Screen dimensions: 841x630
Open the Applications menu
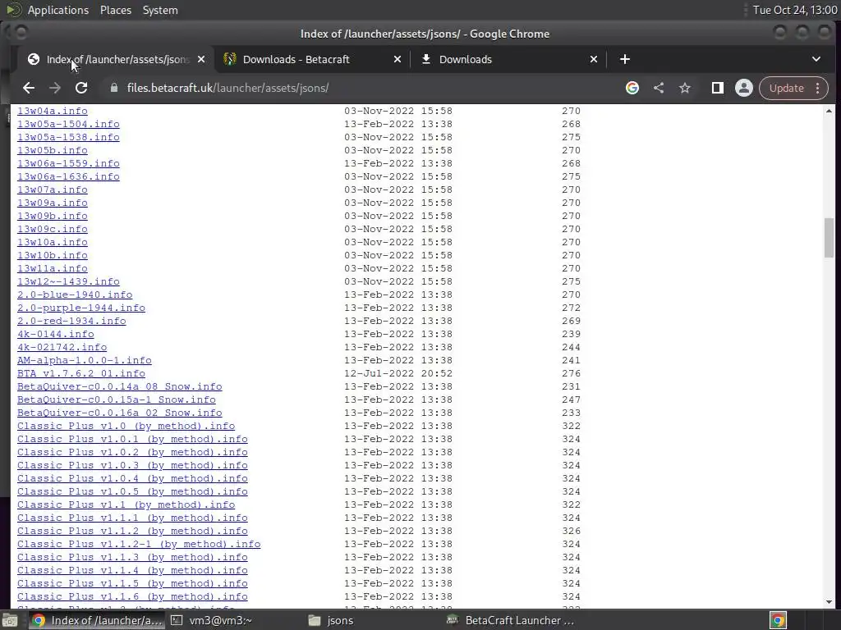tap(58, 10)
